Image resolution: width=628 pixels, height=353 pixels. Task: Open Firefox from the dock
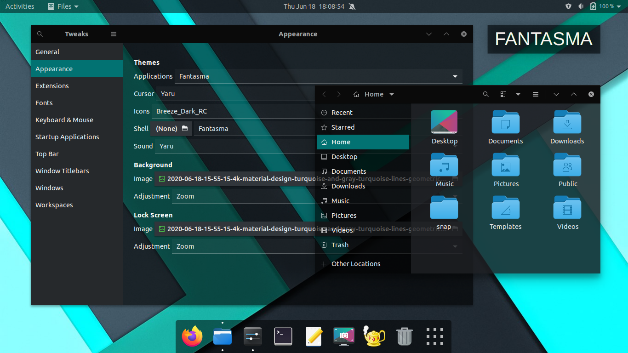[x=192, y=336]
